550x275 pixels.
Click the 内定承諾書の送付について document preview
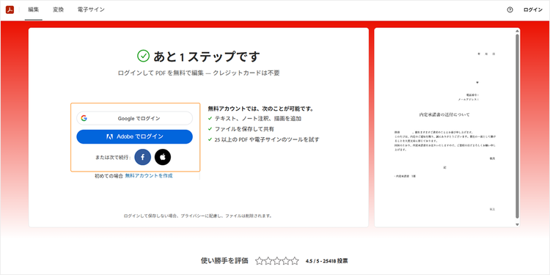(x=445, y=128)
